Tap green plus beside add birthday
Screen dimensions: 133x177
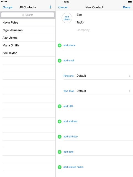coord(60,137)
